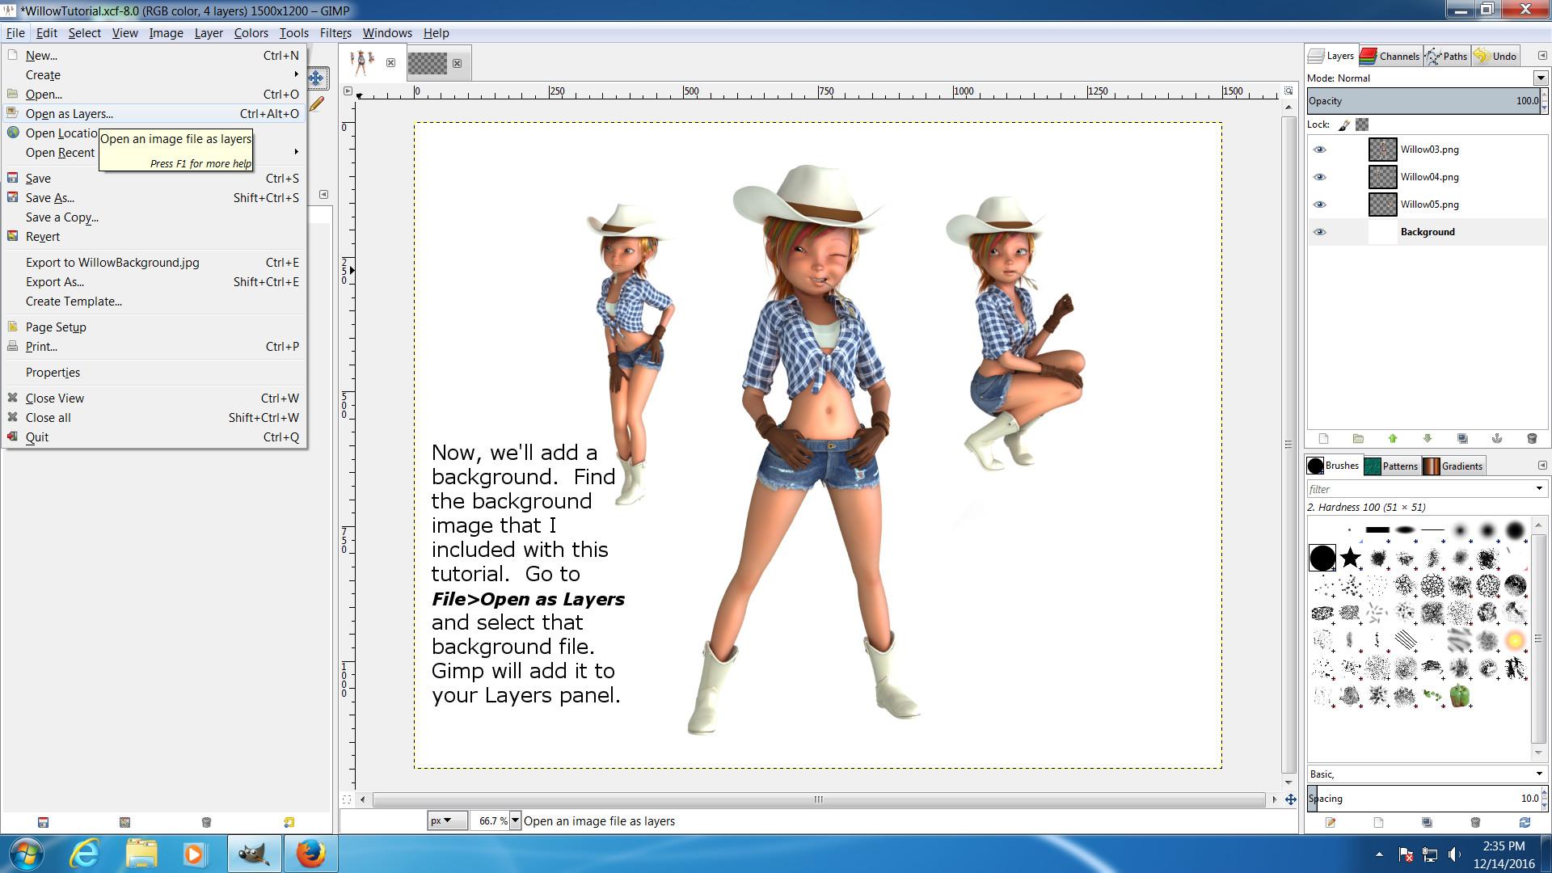This screenshot has width=1552, height=873.
Task: Create a new layer in Layers panel
Action: pos(1323,438)
